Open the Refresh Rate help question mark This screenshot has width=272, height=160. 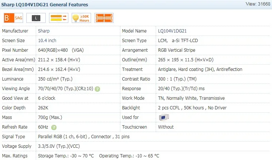[54, 127]
